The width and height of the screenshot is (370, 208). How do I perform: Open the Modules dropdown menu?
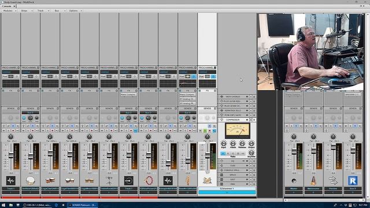coord(9,11)
